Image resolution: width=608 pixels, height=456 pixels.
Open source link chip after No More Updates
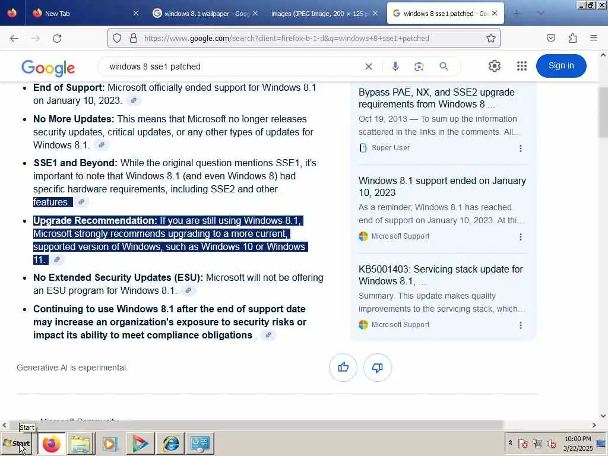click(x=101, y=145)
